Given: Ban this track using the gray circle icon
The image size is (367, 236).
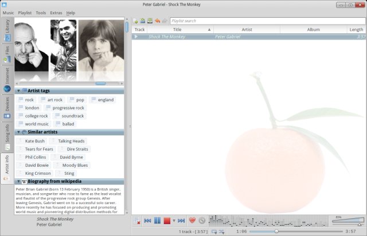Looking at the screenshot, I should coord(202,220).
